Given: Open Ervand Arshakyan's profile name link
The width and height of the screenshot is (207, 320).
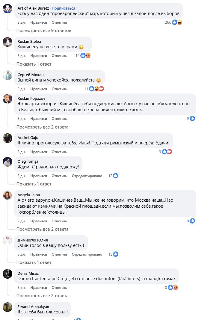Looking at the screenshot, I should coord(33,307).
